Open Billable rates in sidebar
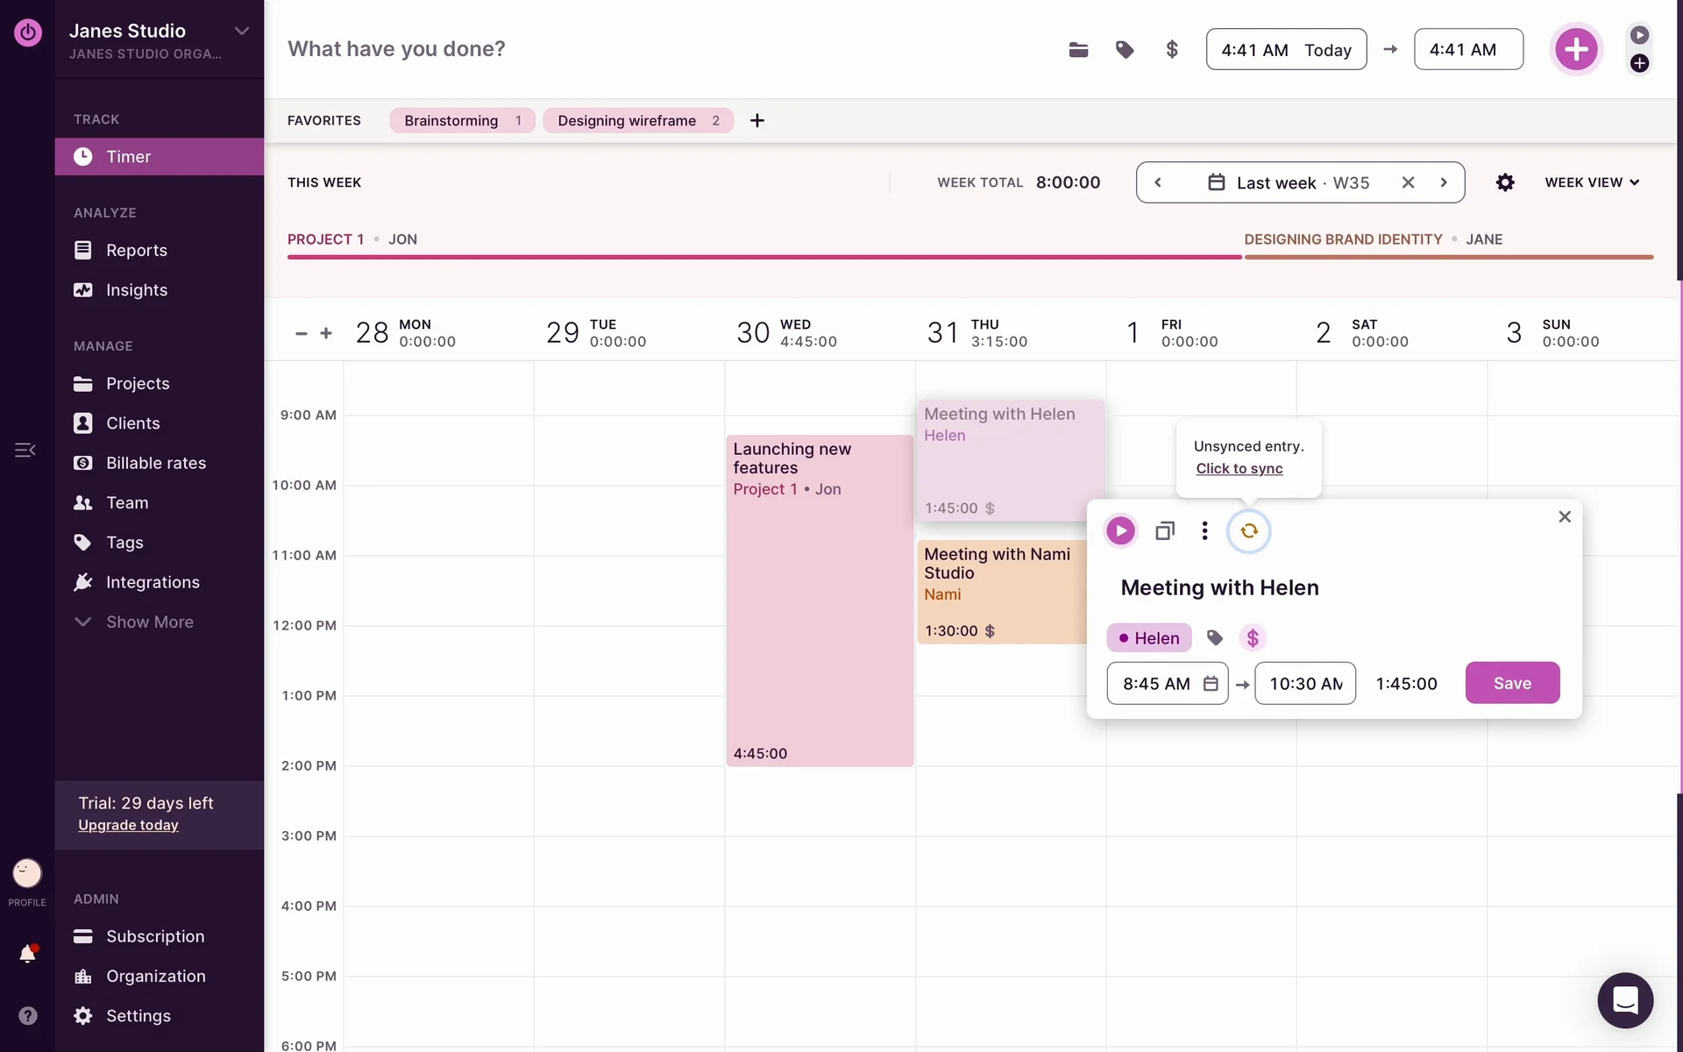 coord(155,463)
